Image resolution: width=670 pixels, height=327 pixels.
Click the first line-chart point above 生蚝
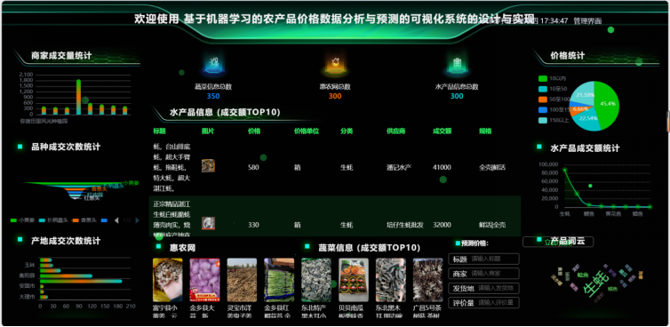(565, 170)
